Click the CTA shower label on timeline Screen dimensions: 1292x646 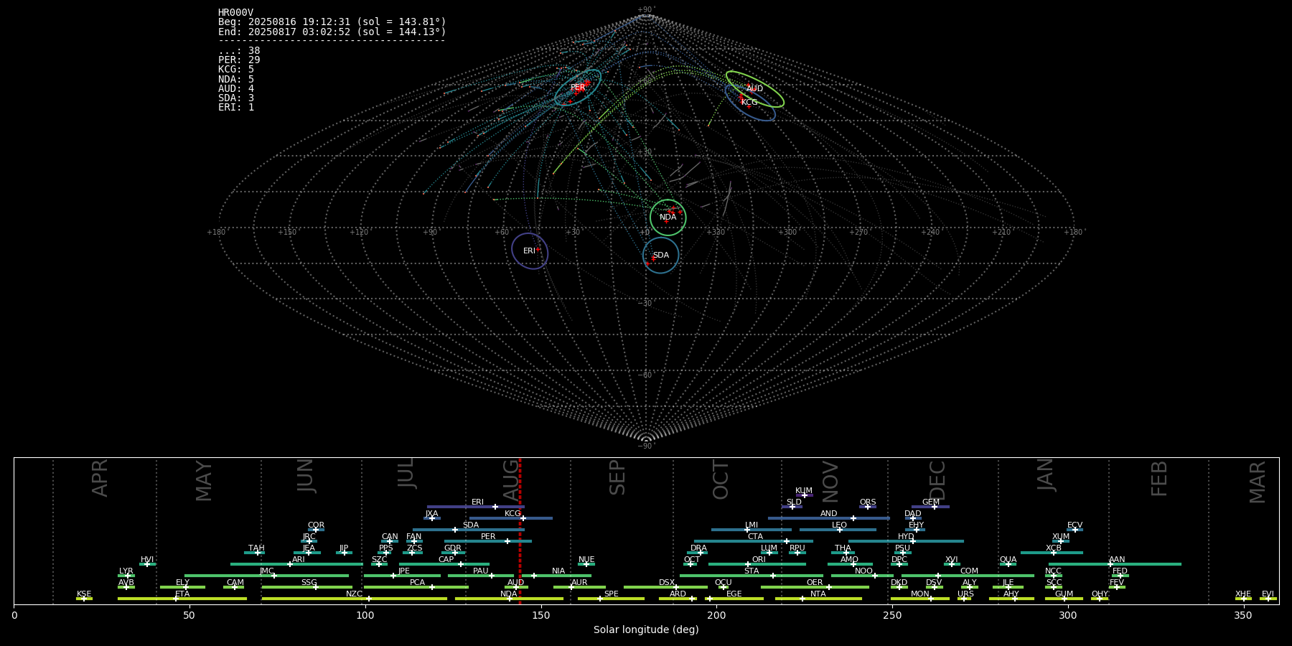(x=755, y=537)
